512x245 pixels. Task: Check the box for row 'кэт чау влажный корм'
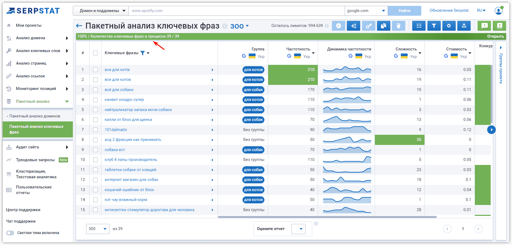tap(95, 200)
